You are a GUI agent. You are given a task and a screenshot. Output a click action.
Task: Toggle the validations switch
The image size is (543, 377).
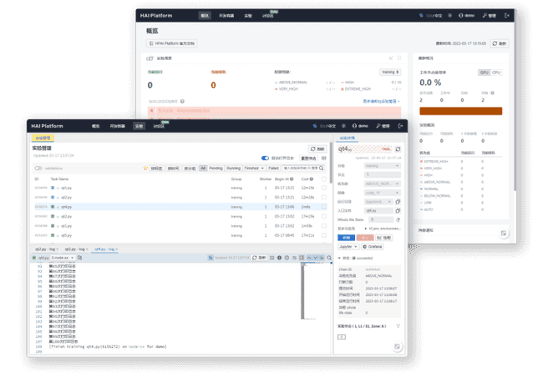[x=38, y=168]
